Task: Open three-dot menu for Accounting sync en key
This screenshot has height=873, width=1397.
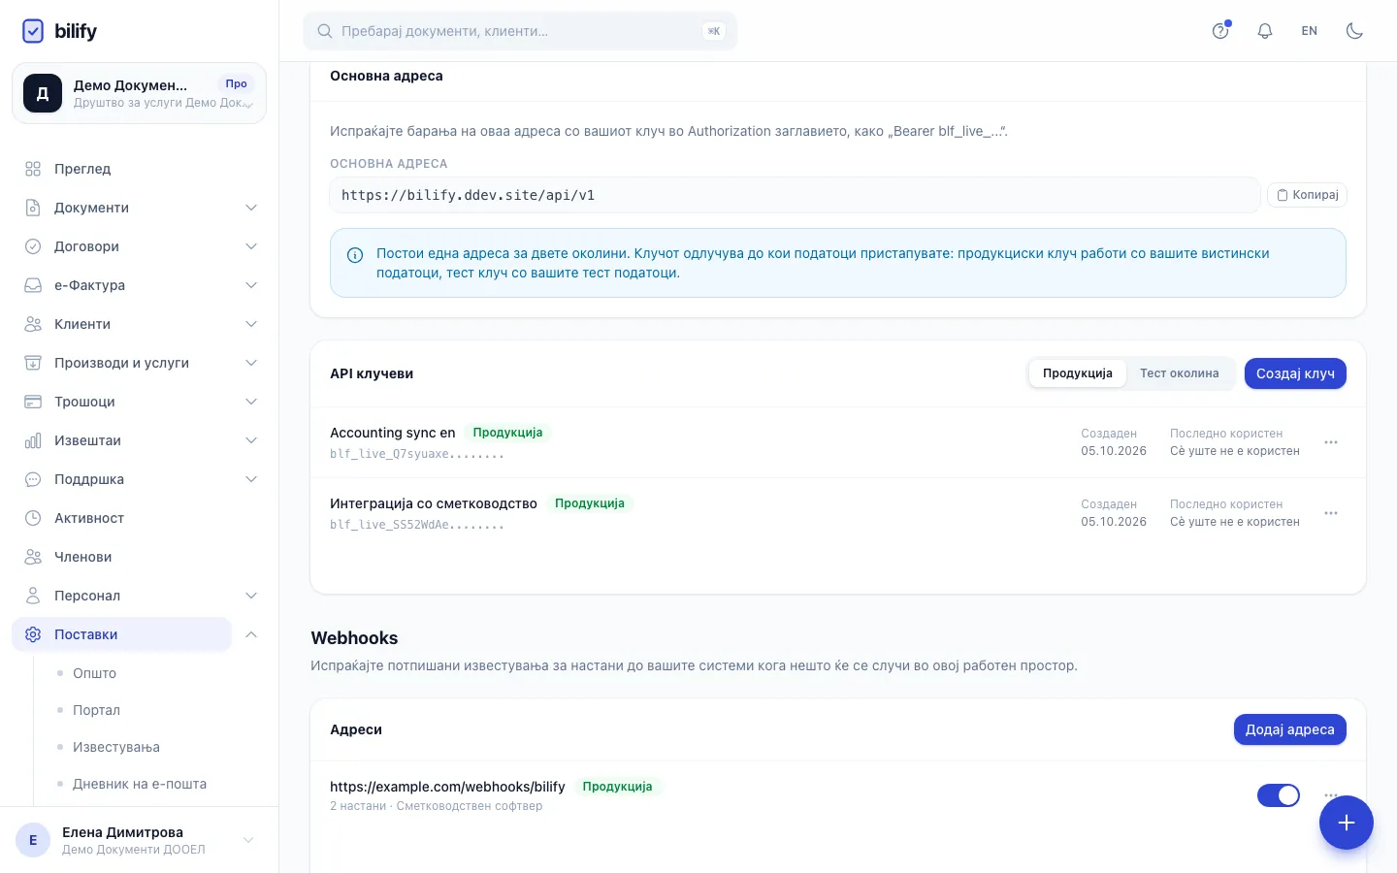Action: [1331, 442]
